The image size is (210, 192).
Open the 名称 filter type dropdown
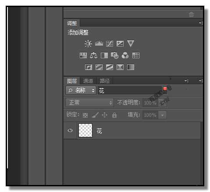[x=81, y=91]
